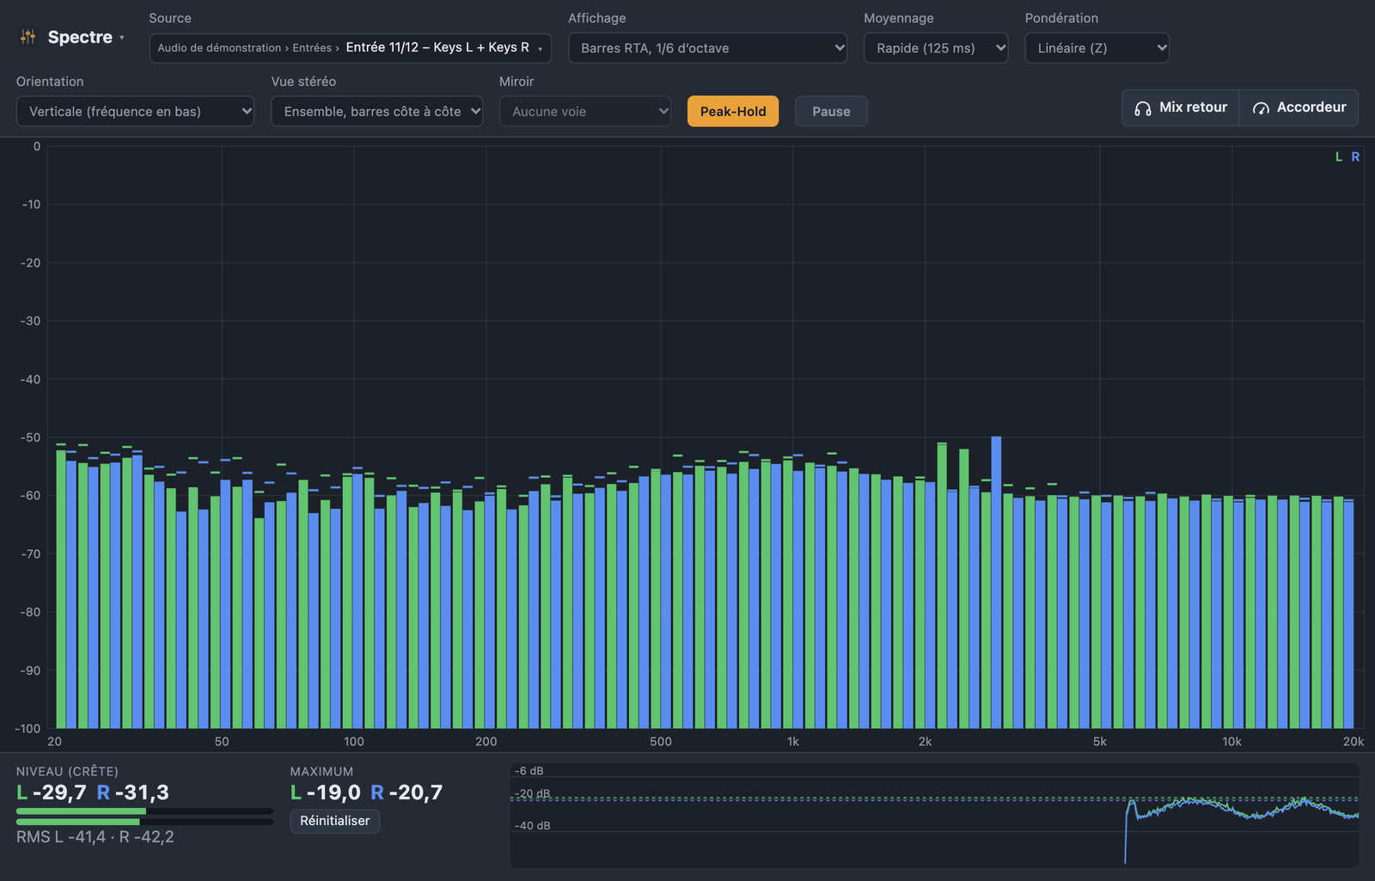Image resolution: width=1375 pixels, height=881 pixels.
Task: Open the Spectre view menu arrow
Action: point(122,38)
